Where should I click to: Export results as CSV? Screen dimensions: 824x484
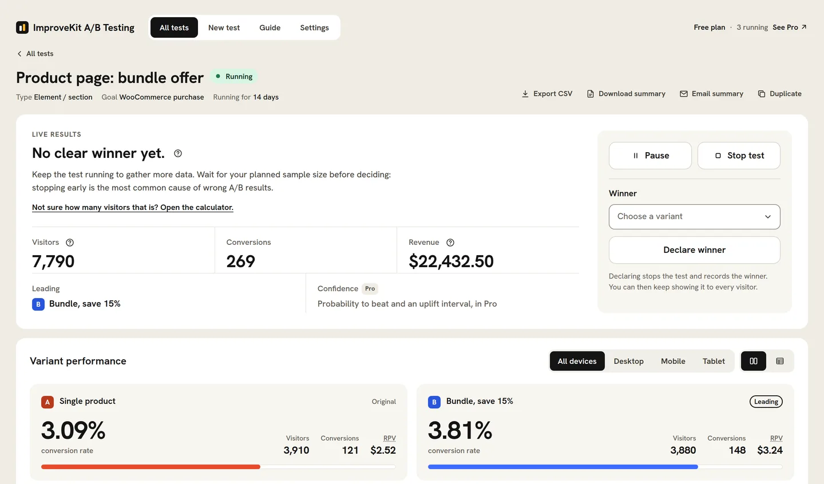coord(547,94)
